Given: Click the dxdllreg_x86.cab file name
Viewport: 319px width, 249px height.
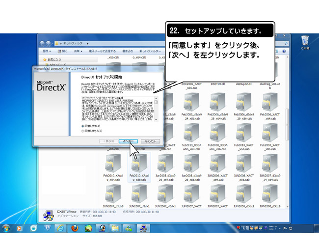Looking at the screenshot, I should tap(270, 86).
